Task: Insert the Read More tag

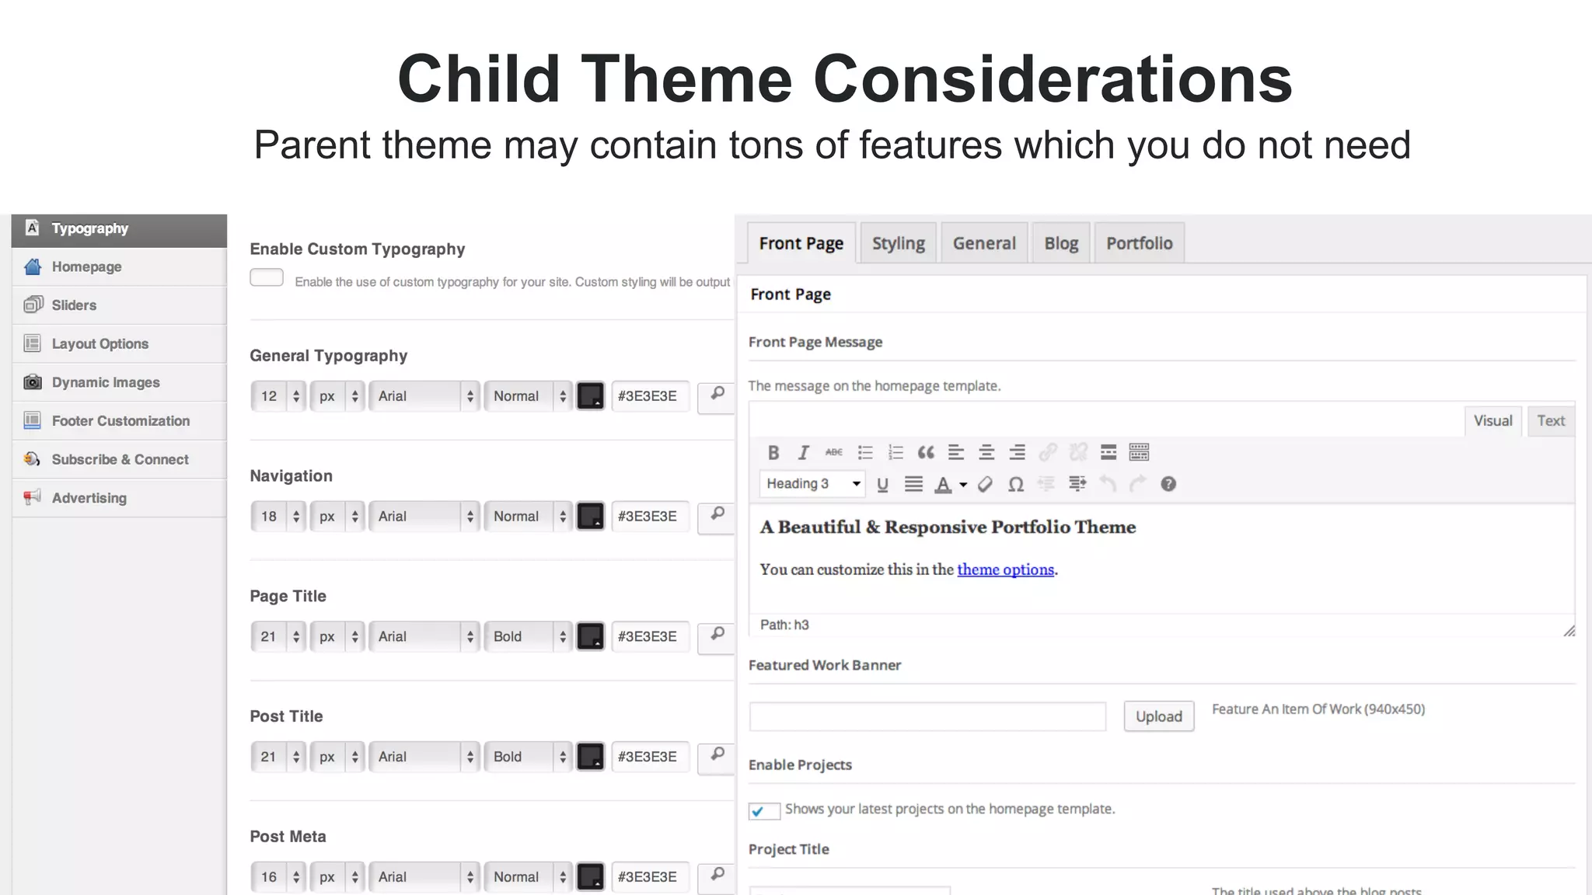Action: [1108, 452]
